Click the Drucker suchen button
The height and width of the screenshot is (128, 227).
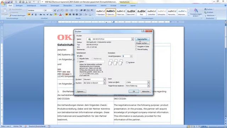tap(143, 43)
